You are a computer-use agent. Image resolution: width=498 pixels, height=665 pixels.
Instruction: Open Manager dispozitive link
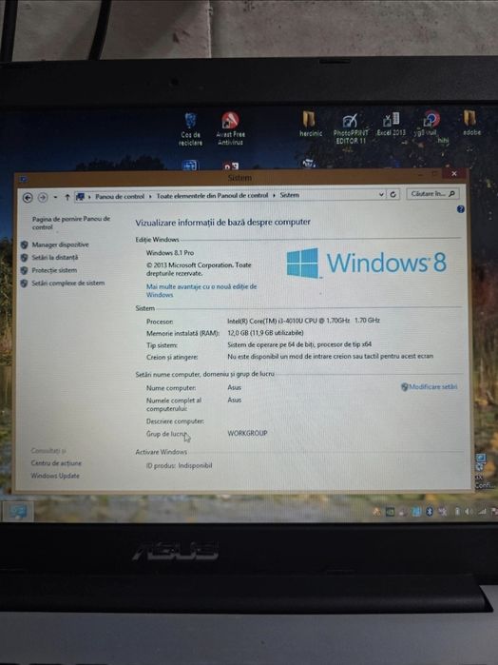pos(60,244)
